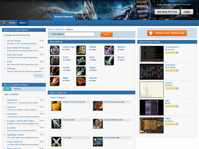This screenshot has width=199, height=149.
Task: Open the Rogue class icon
Action: click(x=81, y=71)
